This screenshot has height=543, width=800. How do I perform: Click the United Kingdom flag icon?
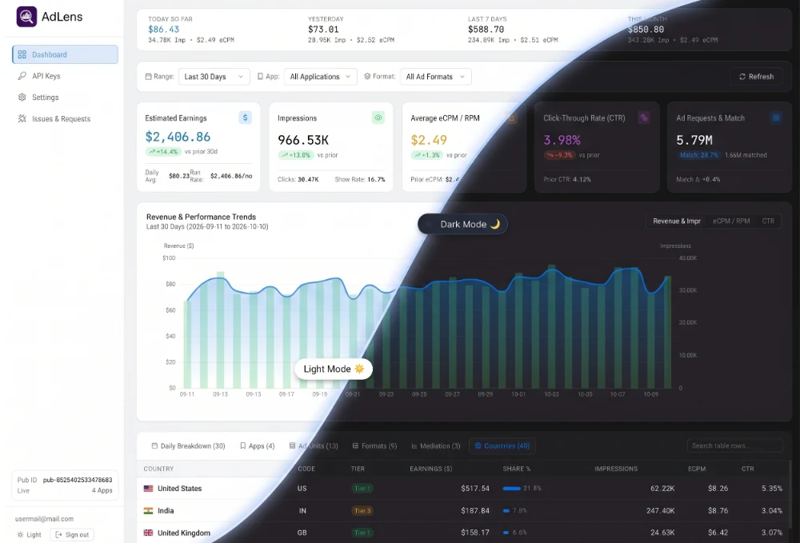point(149,533)
